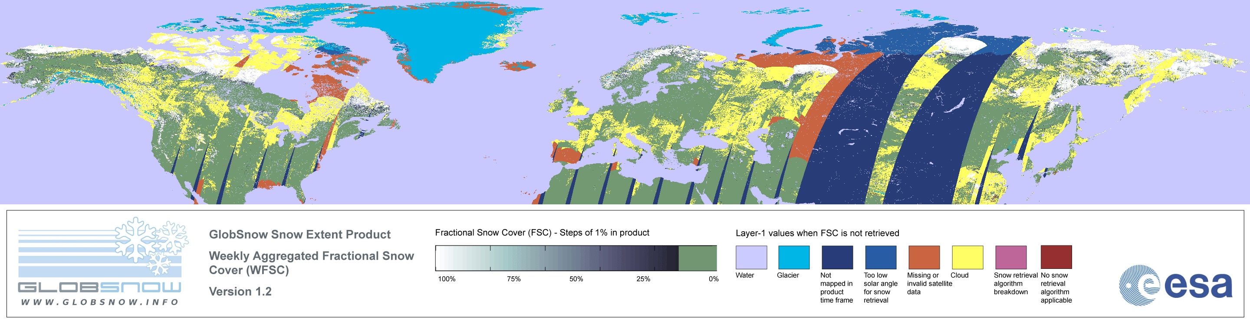This screenshot has width=1250, height=323.
Task: Click the green 0% snow-free swatch
Action: (x=697, y=258)
